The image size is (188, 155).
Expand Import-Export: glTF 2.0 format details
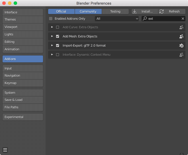[x=52, y=45]
